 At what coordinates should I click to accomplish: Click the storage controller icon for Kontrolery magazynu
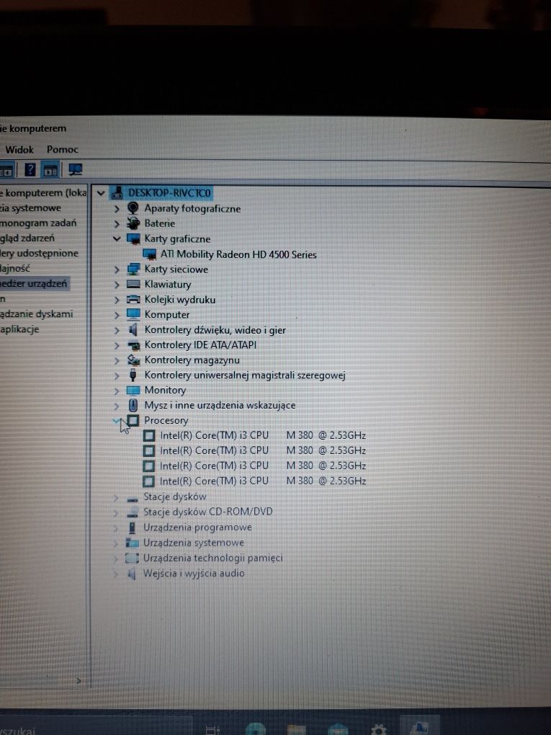click(x=133, y=360)
